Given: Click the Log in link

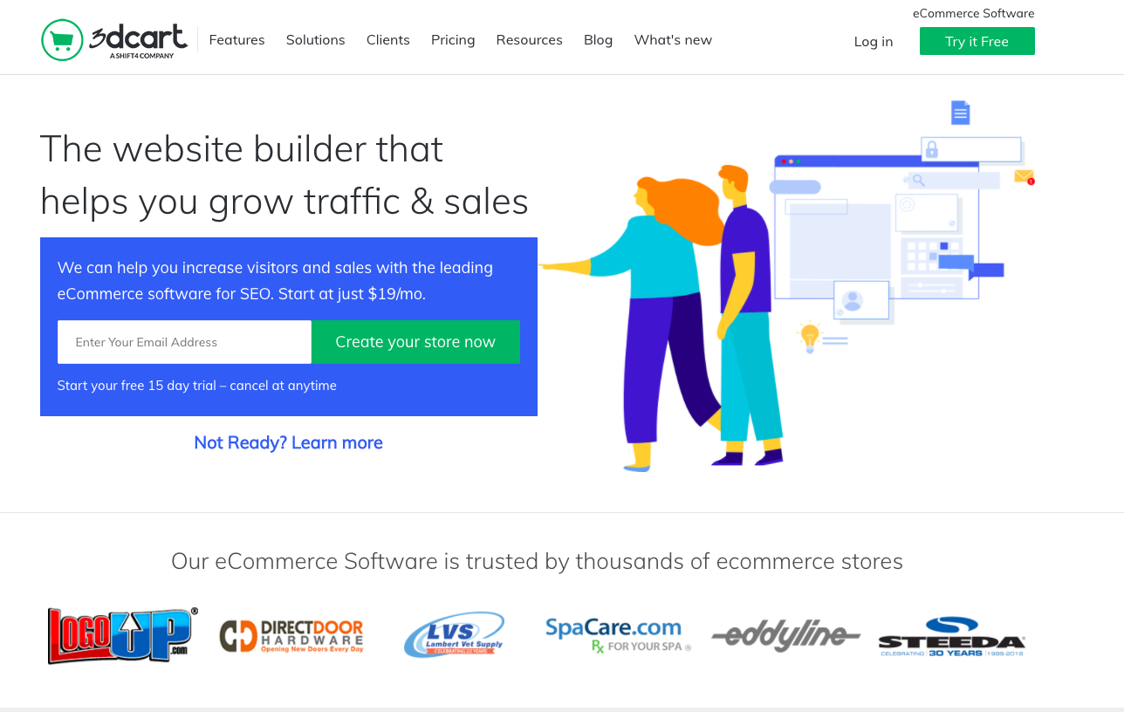Looking at the screenshot, I should pos(874,42).
